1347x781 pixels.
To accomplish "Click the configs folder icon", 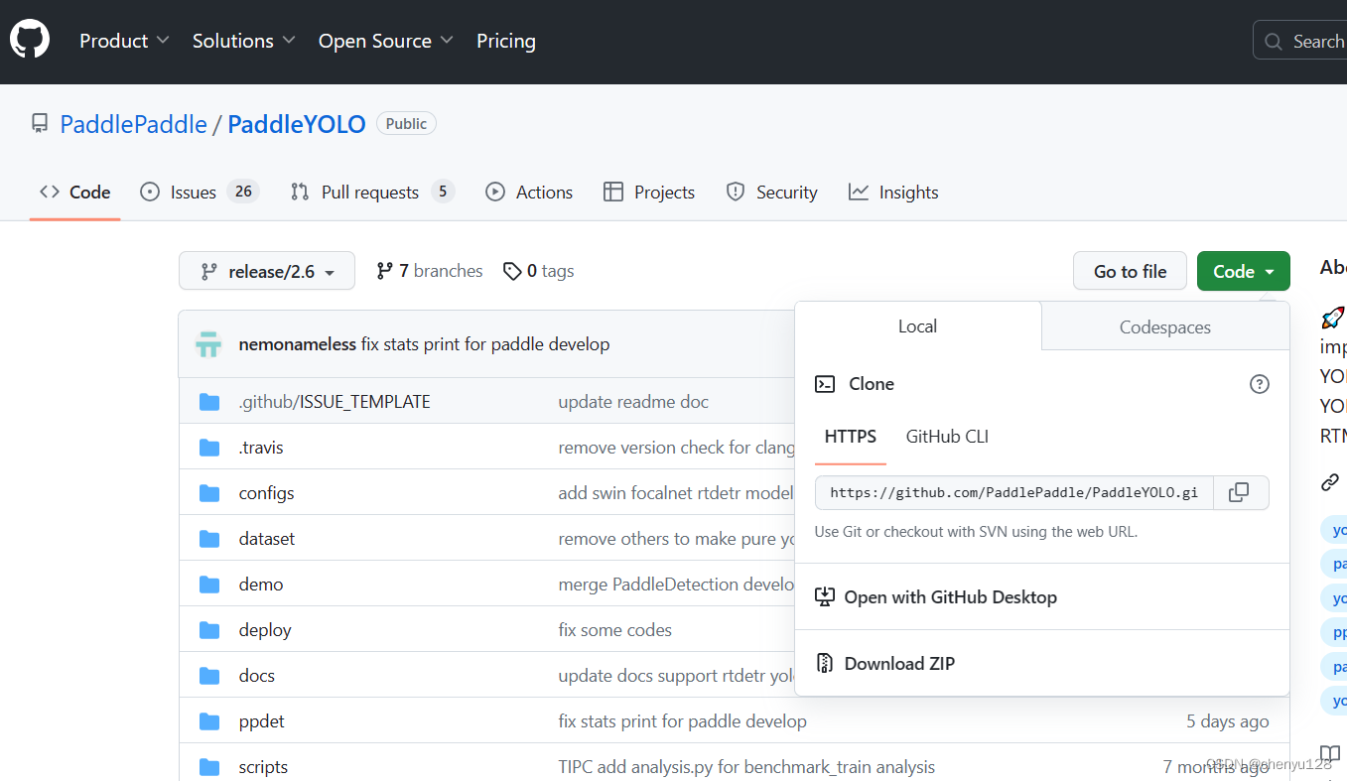I will click(209, 493).
